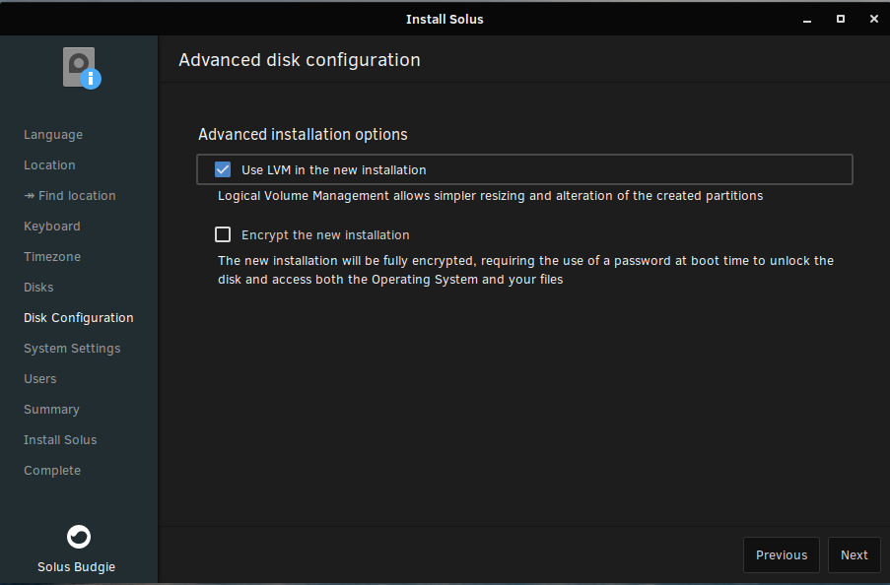Select System Settings step in sidebar
The image size is (890, 585).
coord(72,349)
